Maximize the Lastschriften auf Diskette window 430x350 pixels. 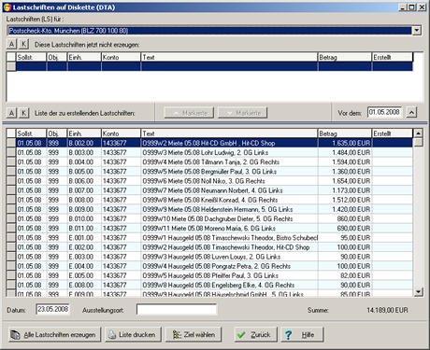412,7
